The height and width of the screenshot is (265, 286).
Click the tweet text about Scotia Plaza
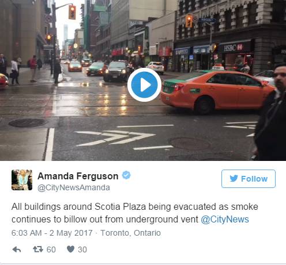click(x=130, y=213)
